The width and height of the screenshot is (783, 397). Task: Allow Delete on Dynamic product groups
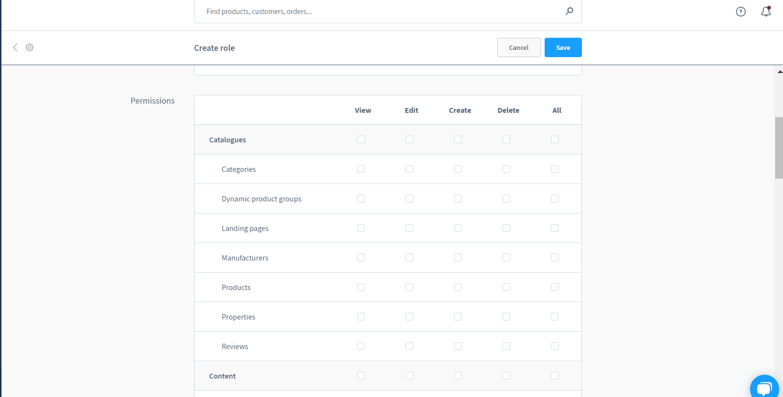pyautogui.click(x=506, y=198)
